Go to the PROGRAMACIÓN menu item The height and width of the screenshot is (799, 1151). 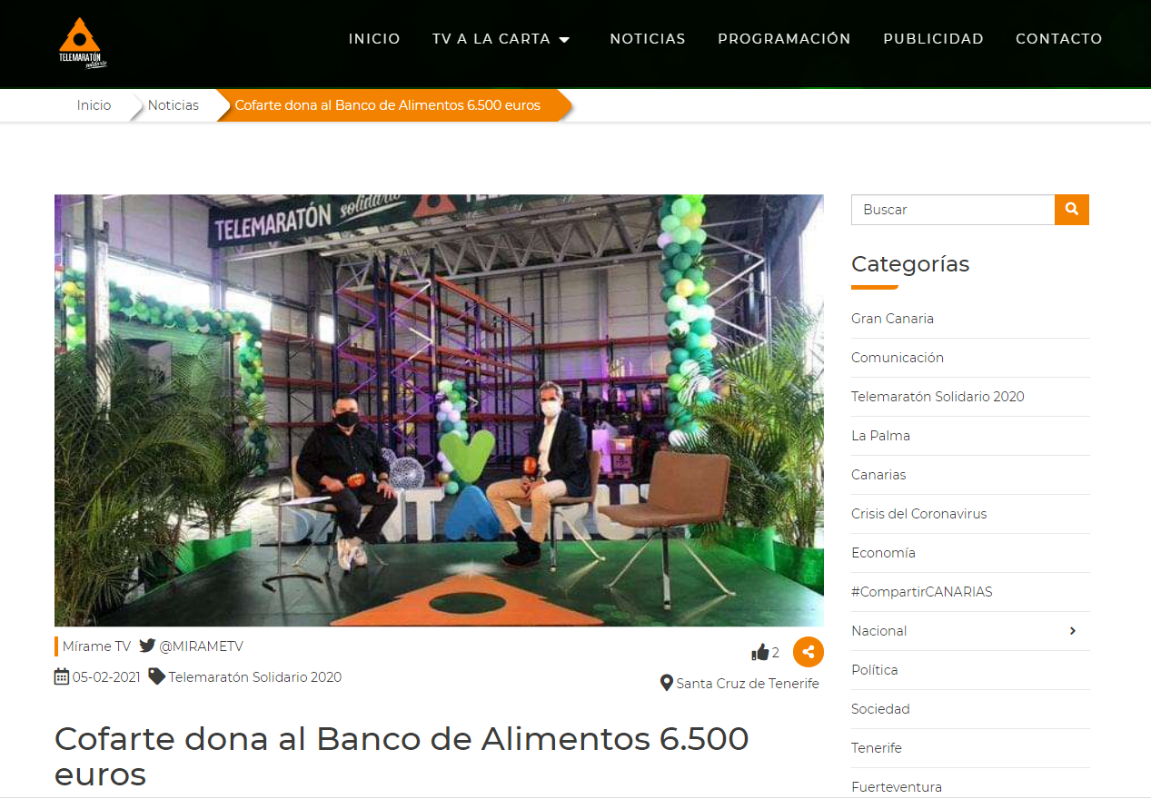(x=784, y=39)
